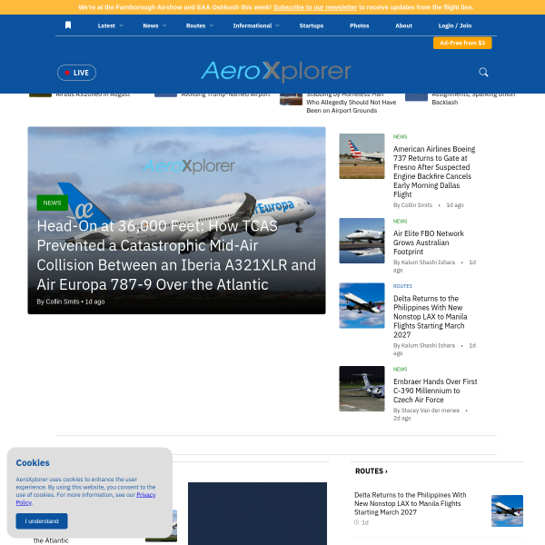Click Delta aircraft thumbnail in sidebar list
545x545 pixels.
pos(362,305)
